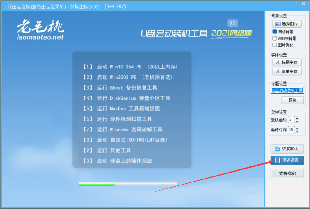
Task: Uncheck the 启动背景 checkbox
Action: tap(275, 32)
